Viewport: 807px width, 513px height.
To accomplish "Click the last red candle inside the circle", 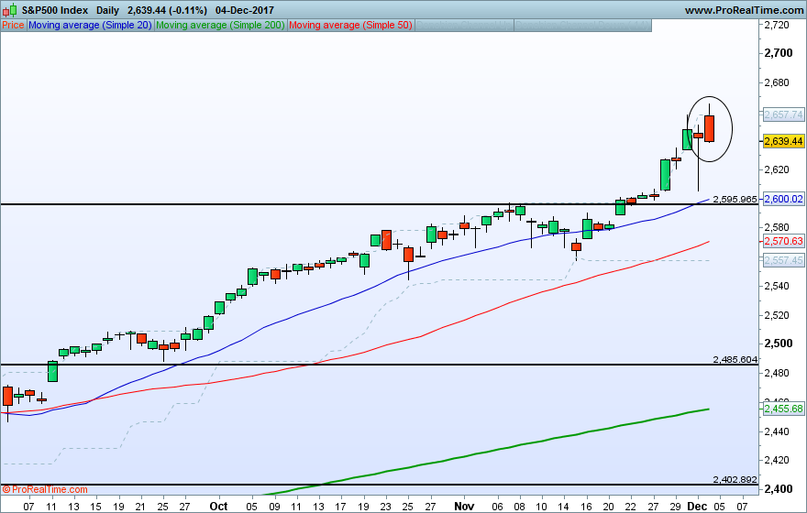I will 709,128.
